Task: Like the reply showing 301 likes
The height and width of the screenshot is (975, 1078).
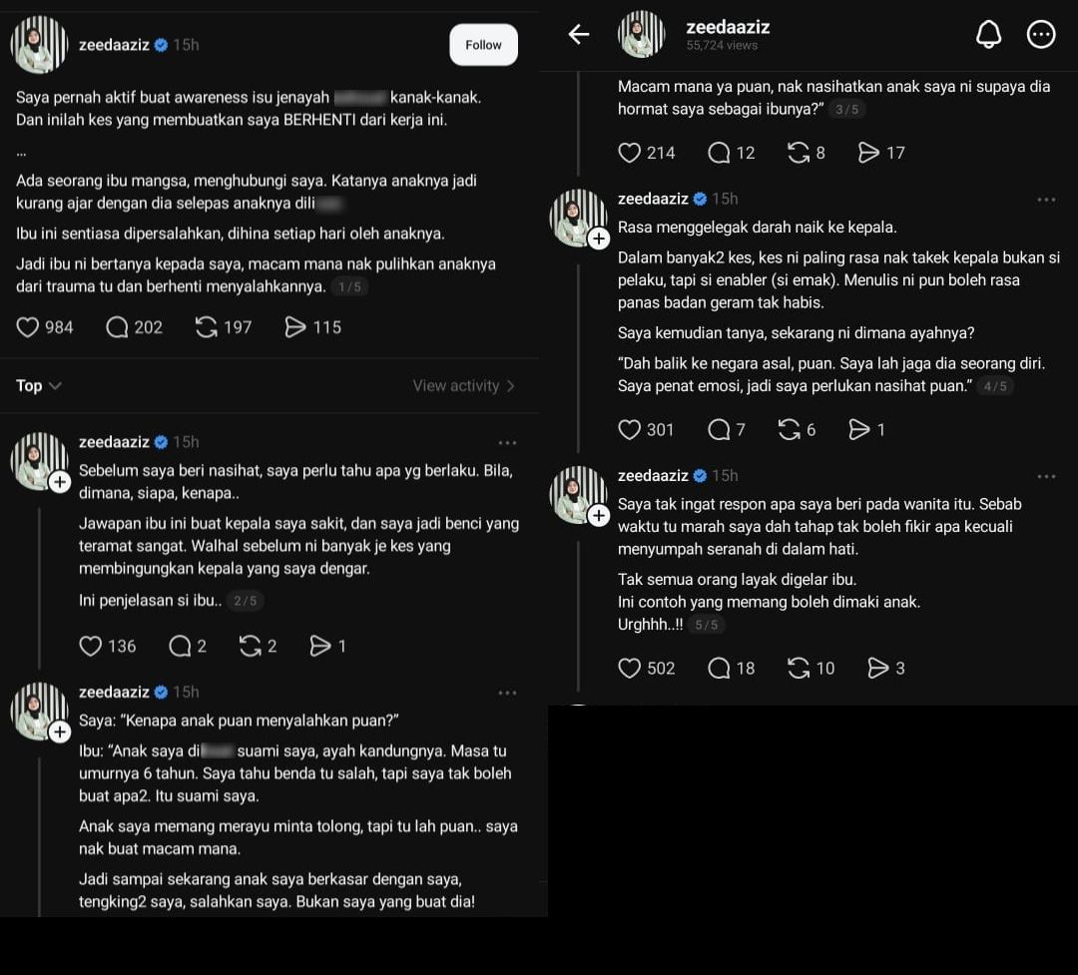Action: [x=630, y=429]
